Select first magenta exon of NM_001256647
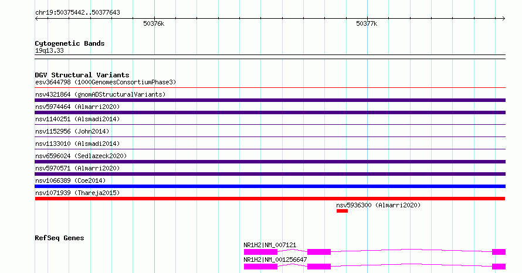Image resolution: width=522 pixels, height=273 pixels. coord(260,267)
